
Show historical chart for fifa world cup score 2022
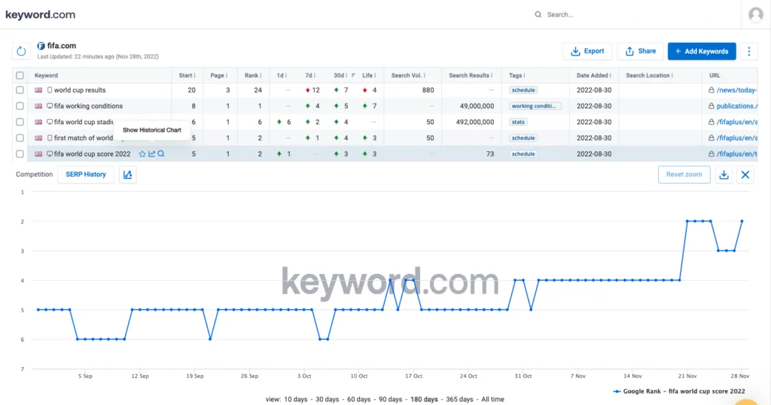click(151, 154)
